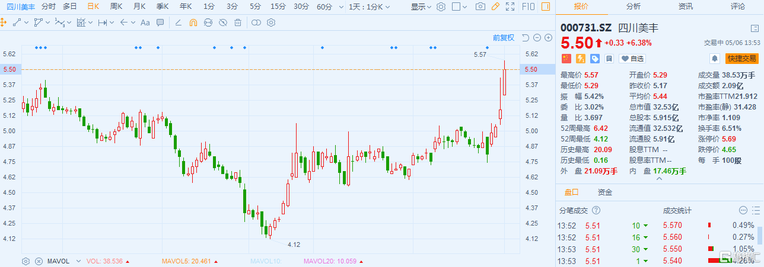Expand trend line tool options arrow
Viewport: 764px width, 267px height.
[26, 22]
